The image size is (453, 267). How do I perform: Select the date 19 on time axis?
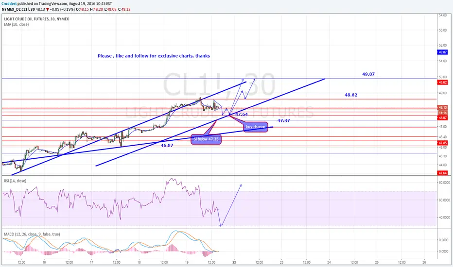point(187,262)
